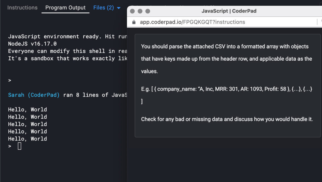The image size is (322, 182).
Task: Click the caret arrow beside Files (2)
Action: (119, 8)
